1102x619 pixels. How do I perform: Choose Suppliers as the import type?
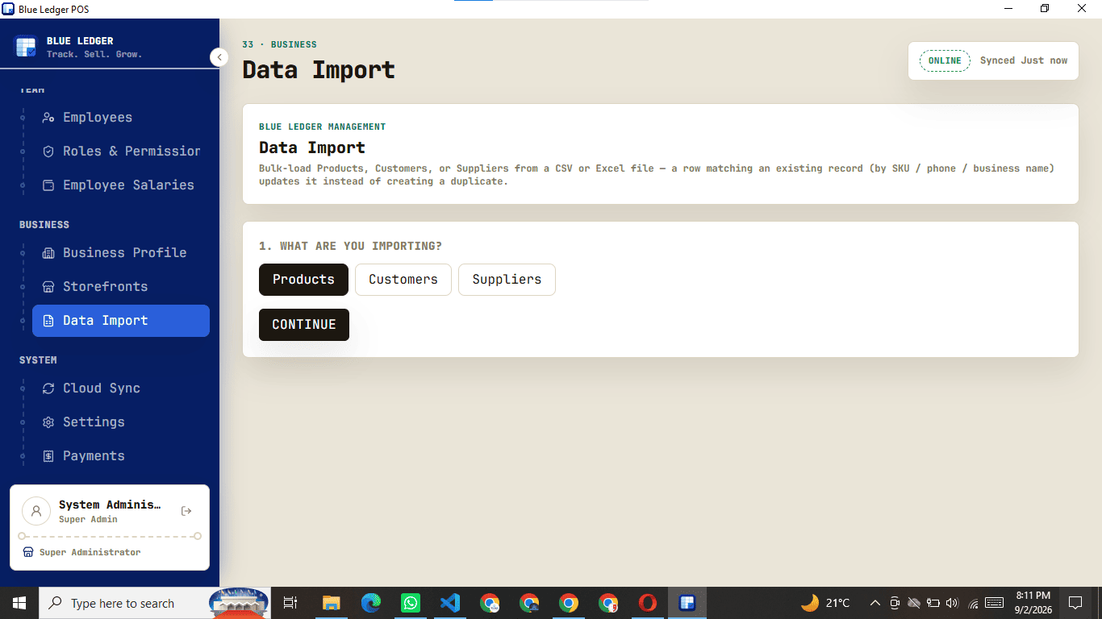(x=507, y=280)
